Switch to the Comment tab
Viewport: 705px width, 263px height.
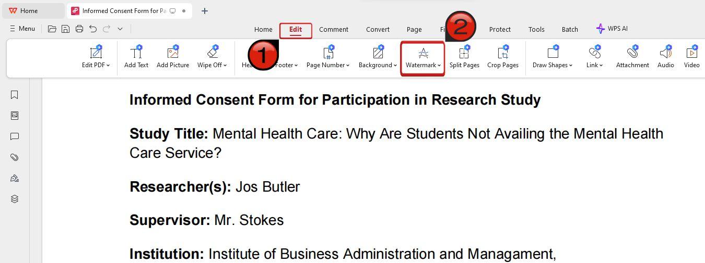pos(334,29)
